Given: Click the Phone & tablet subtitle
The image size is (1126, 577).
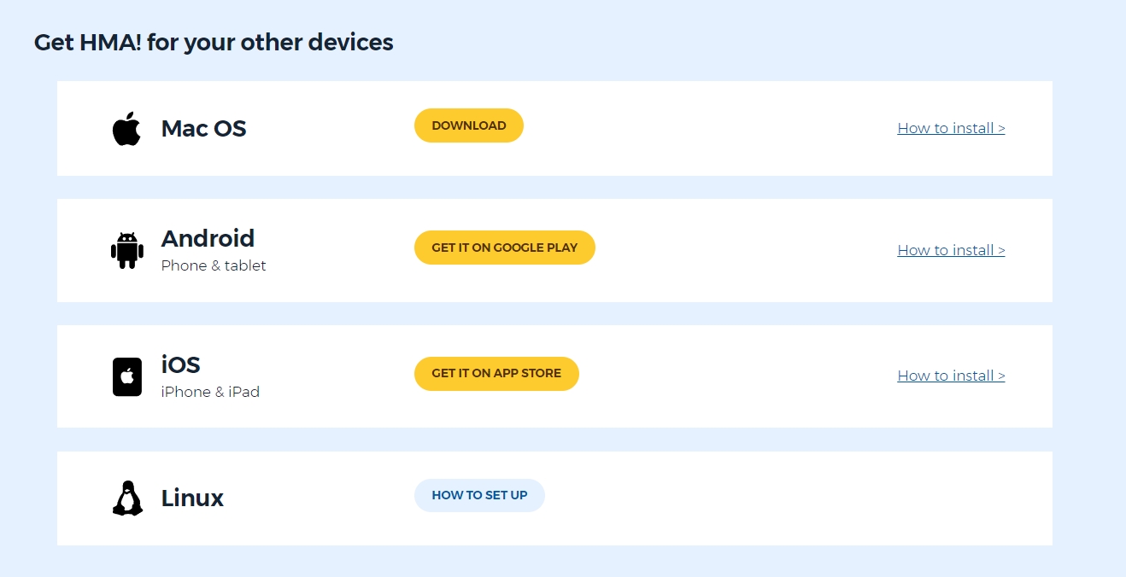Looking at the screenshot, I should point(214,265).
